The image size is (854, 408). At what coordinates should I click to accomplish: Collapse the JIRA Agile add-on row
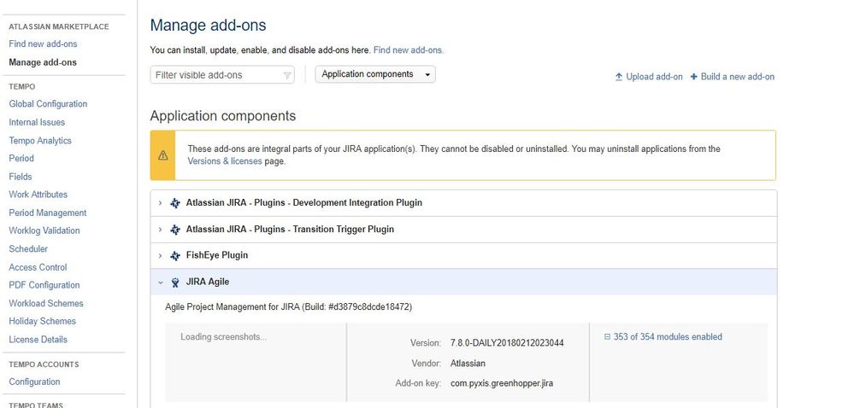coord(160,282)
